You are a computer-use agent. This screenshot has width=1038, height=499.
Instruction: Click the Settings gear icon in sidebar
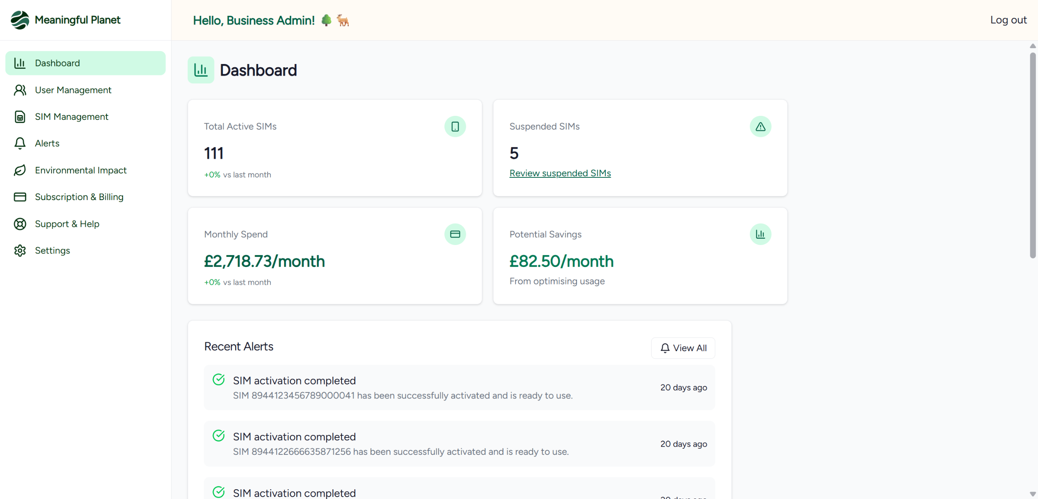point(20,250)
